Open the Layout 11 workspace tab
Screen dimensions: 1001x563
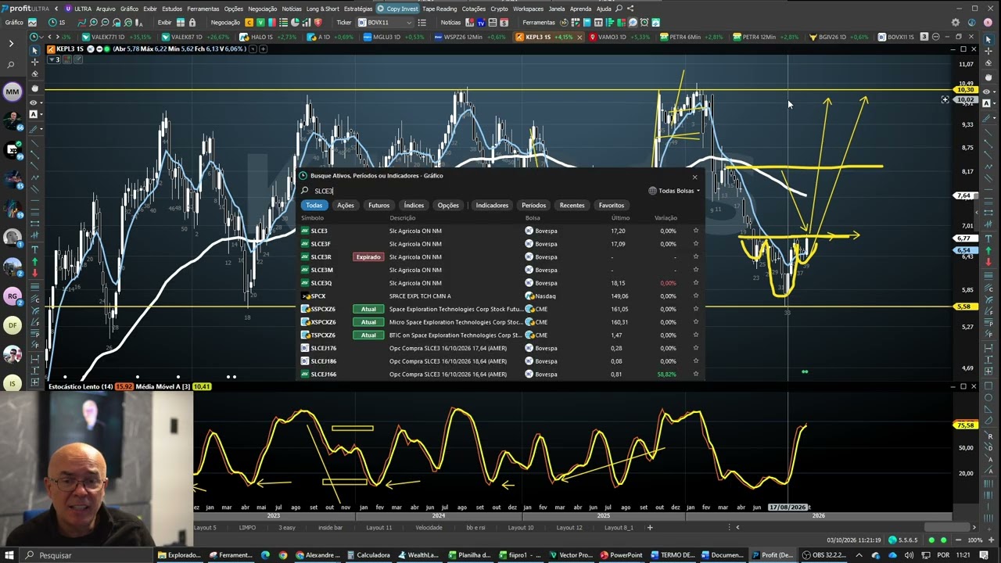pos(379,528)
